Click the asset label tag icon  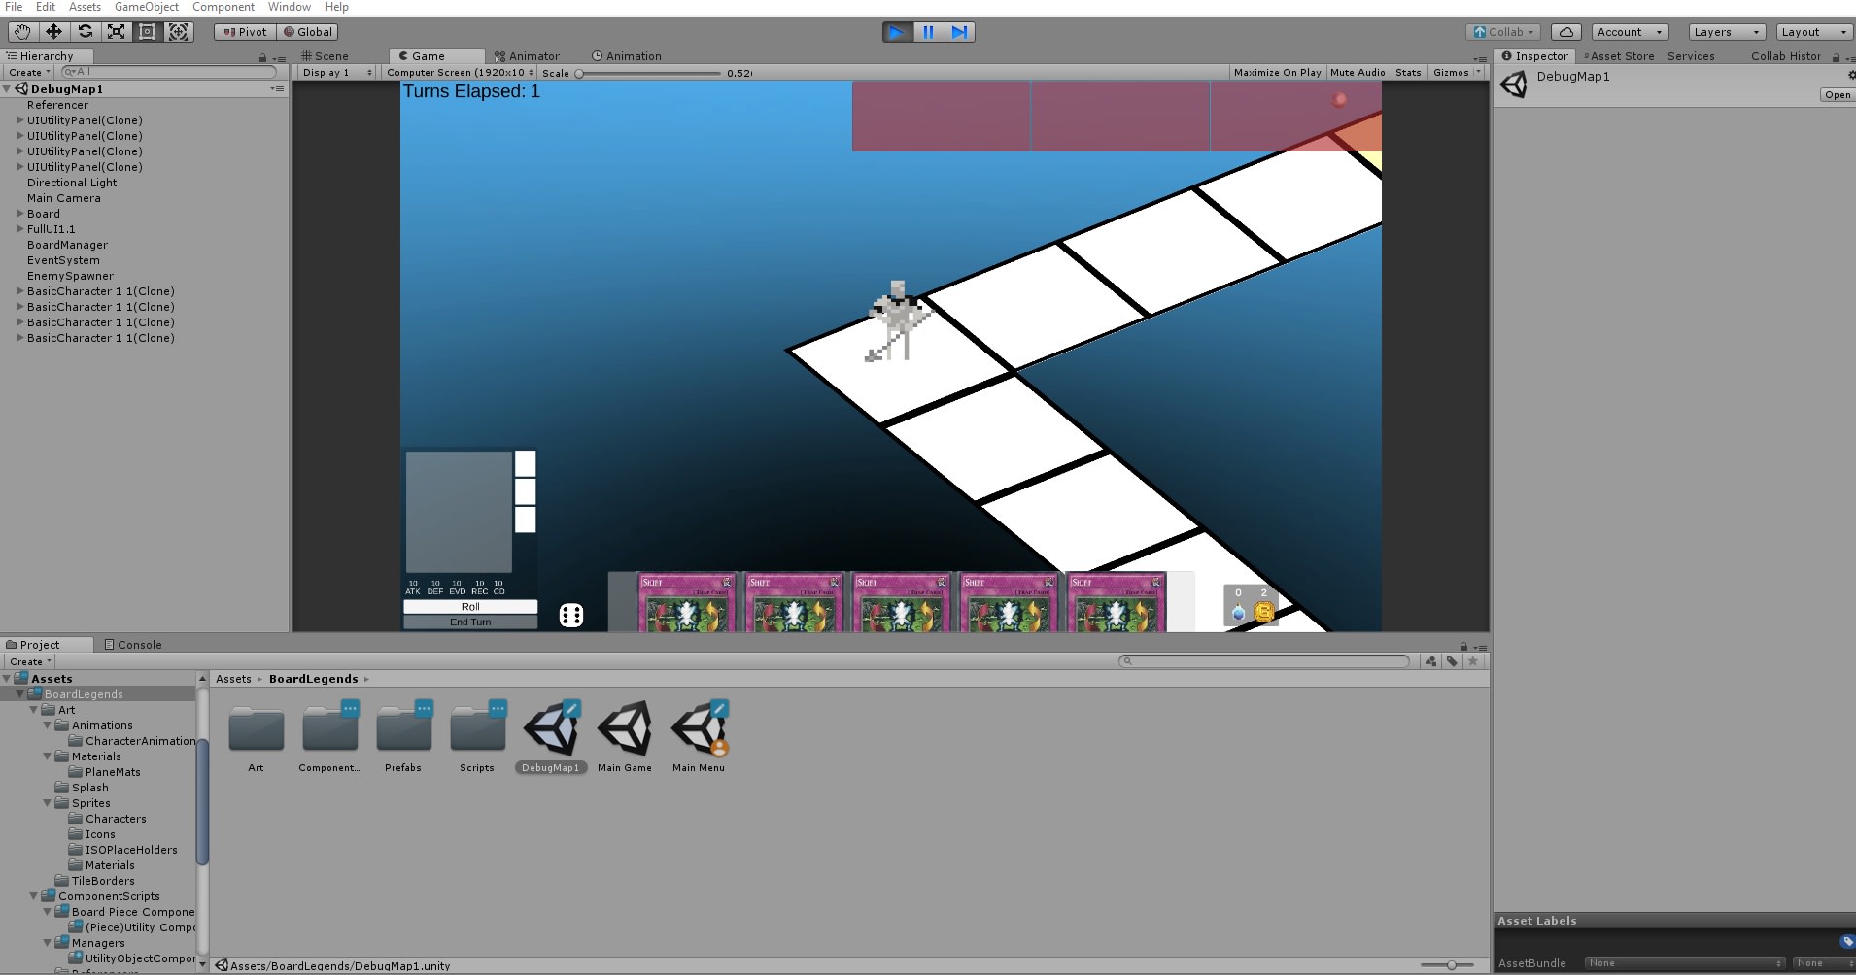coord(1847,941)
